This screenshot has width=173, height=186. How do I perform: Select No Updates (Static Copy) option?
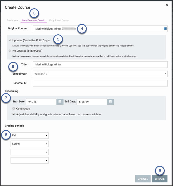[10, 51]
